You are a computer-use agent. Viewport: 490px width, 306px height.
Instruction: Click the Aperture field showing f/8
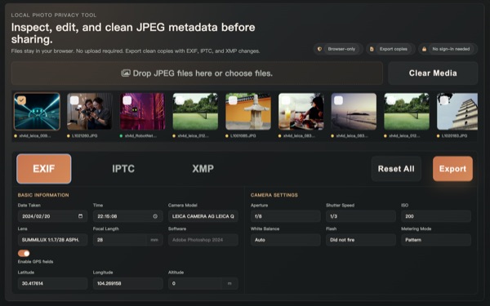[x=286, y=216]
